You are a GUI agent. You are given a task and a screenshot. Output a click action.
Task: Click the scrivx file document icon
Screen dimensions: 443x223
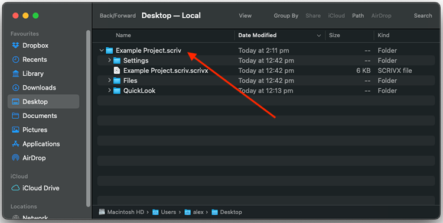[x=117, y=70]
